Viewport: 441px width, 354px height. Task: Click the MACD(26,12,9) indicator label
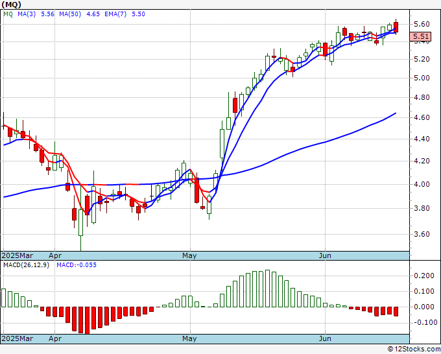click(x=26, y=265)
